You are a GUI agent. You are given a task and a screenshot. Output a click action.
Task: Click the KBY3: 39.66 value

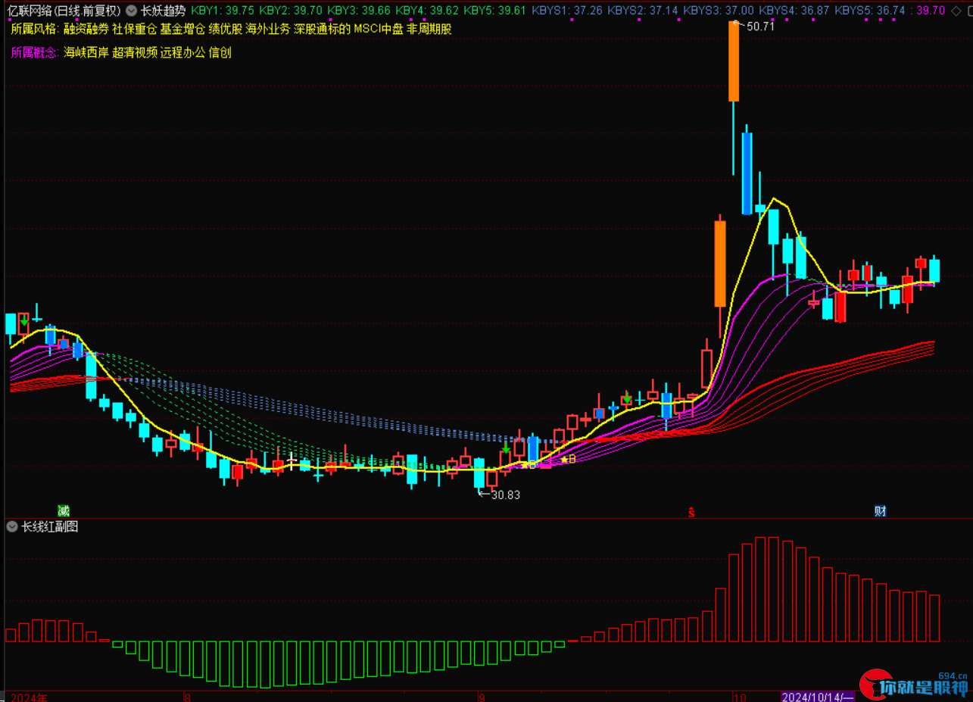(358, 11)
